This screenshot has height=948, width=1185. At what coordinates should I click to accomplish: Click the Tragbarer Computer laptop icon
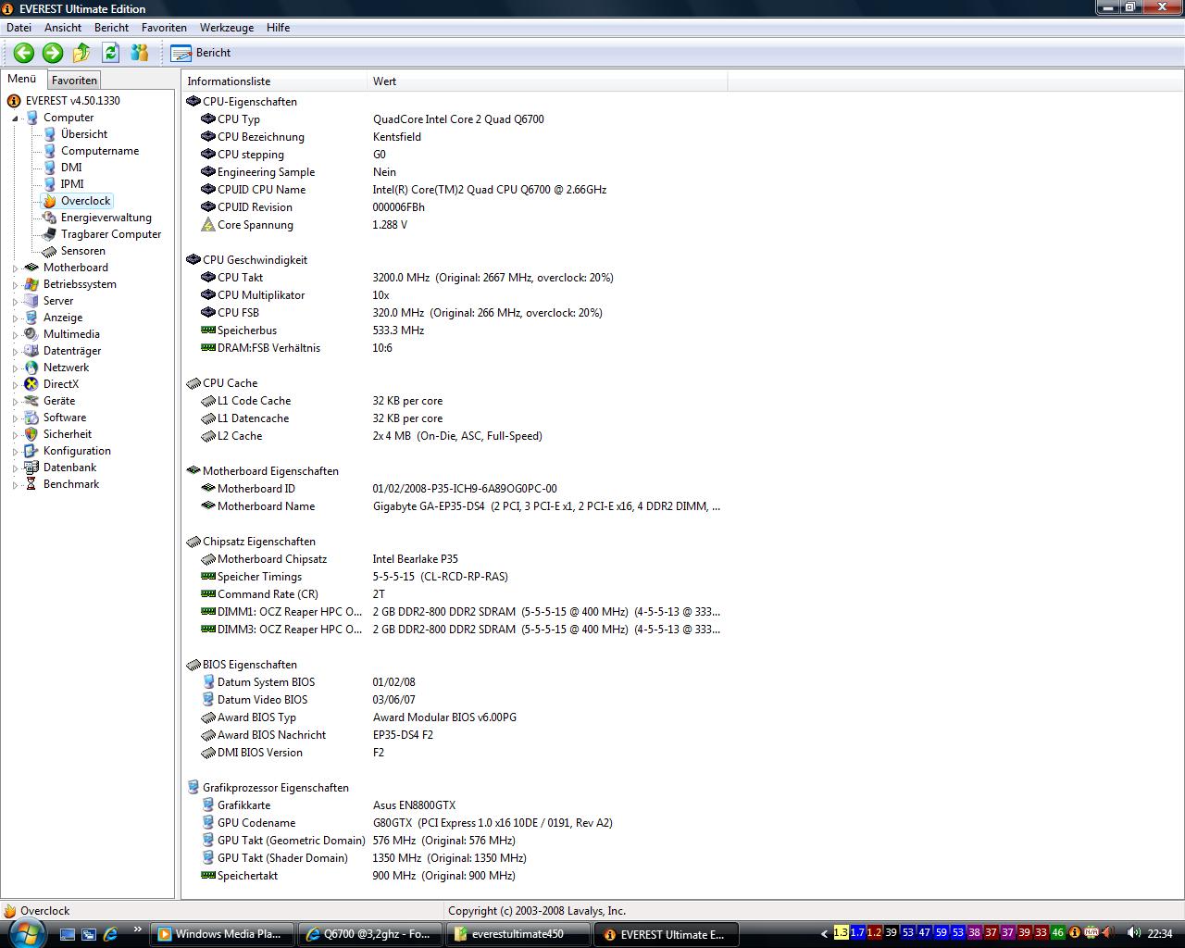(x=50, y=234)
